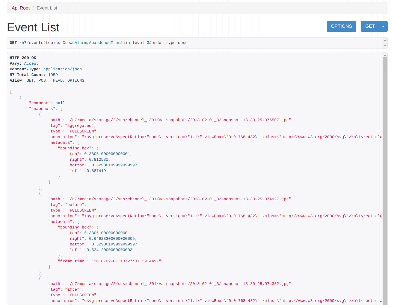The width and height of the screenshot is (393, 305).
Task: Send request with the GET button
Action: (370, 26)
